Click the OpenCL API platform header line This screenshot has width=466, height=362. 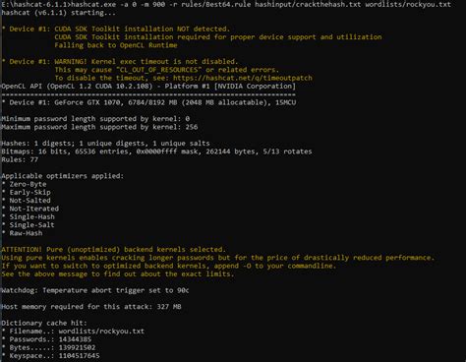(148, 87)
